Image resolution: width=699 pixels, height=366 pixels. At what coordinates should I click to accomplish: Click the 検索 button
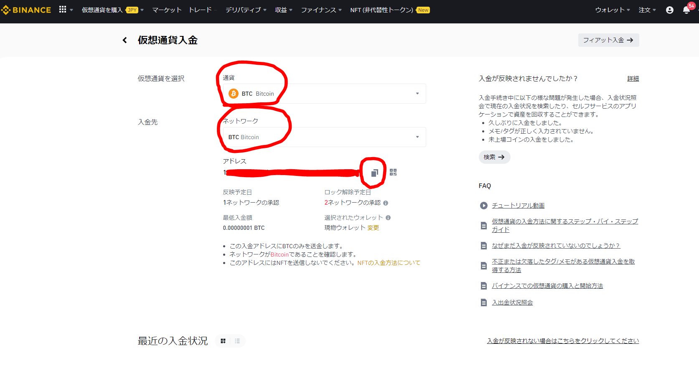coord(494,157)
